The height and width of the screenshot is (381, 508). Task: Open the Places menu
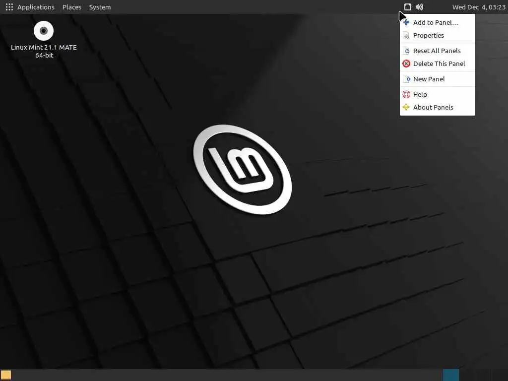(71, 7)
